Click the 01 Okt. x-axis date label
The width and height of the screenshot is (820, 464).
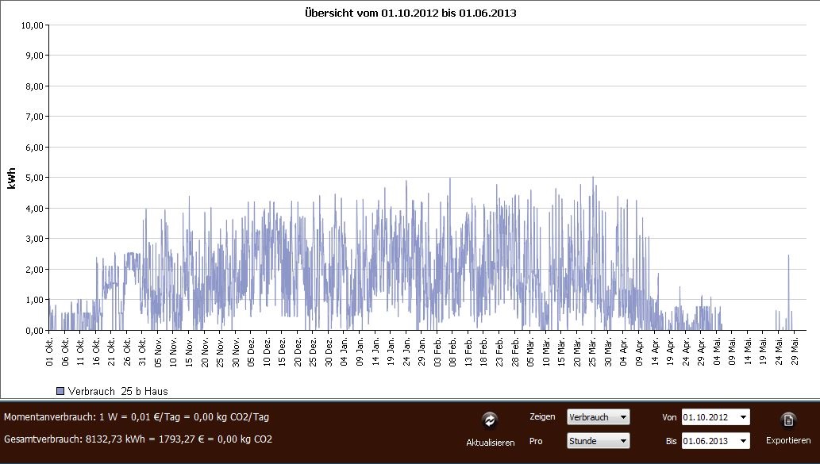point(49,352)
